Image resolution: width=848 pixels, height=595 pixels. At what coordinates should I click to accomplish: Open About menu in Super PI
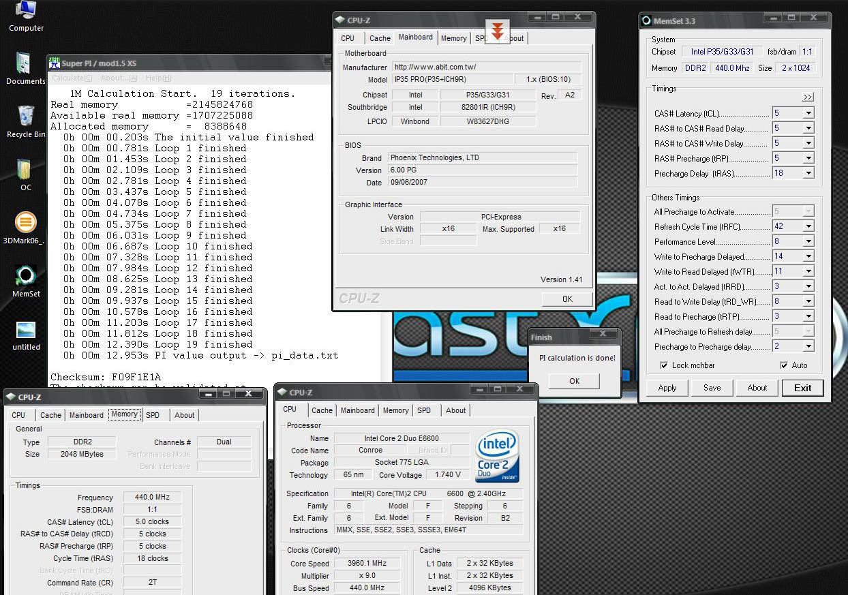click(x=119, y=78)
